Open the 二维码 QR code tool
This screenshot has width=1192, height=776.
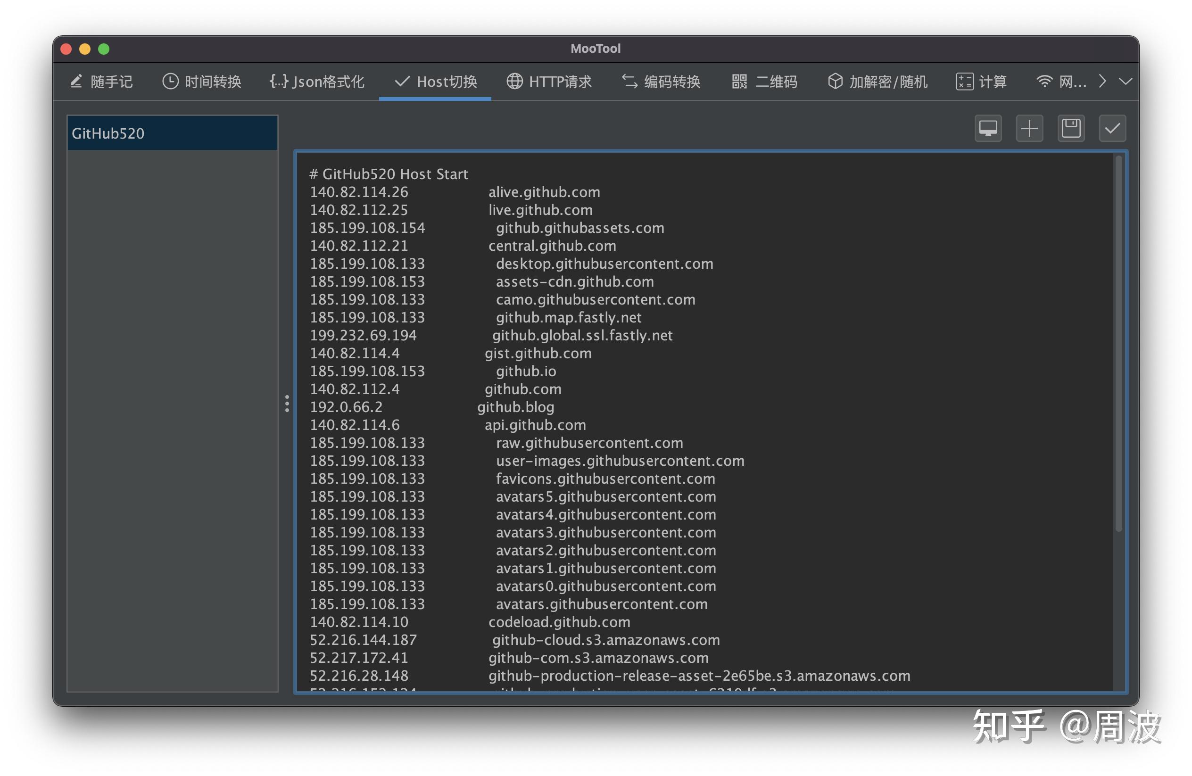point(763,82)
